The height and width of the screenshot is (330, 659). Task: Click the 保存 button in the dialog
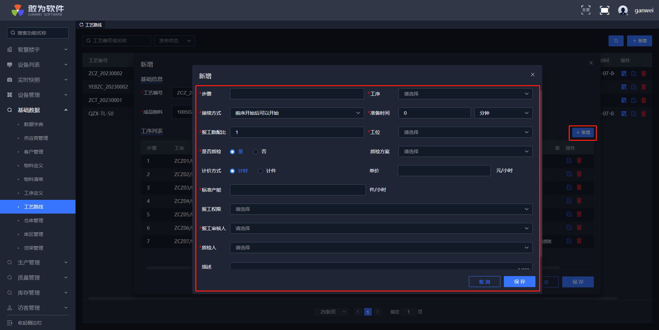[519, 282]
